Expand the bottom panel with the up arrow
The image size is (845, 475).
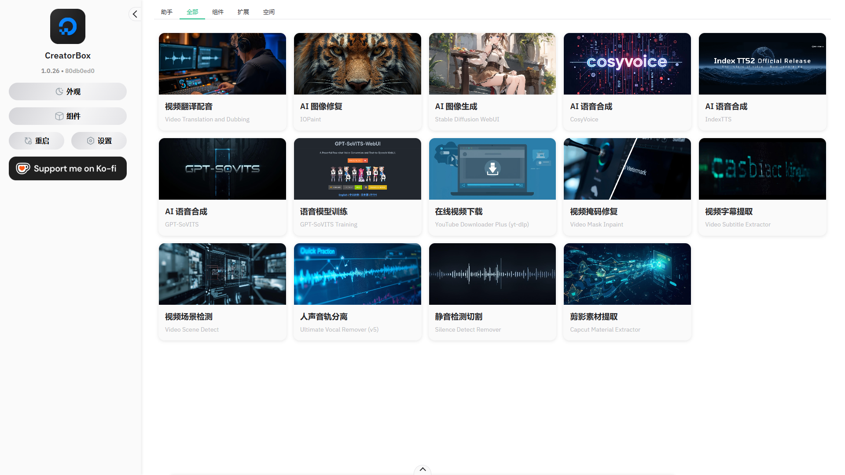422,470
